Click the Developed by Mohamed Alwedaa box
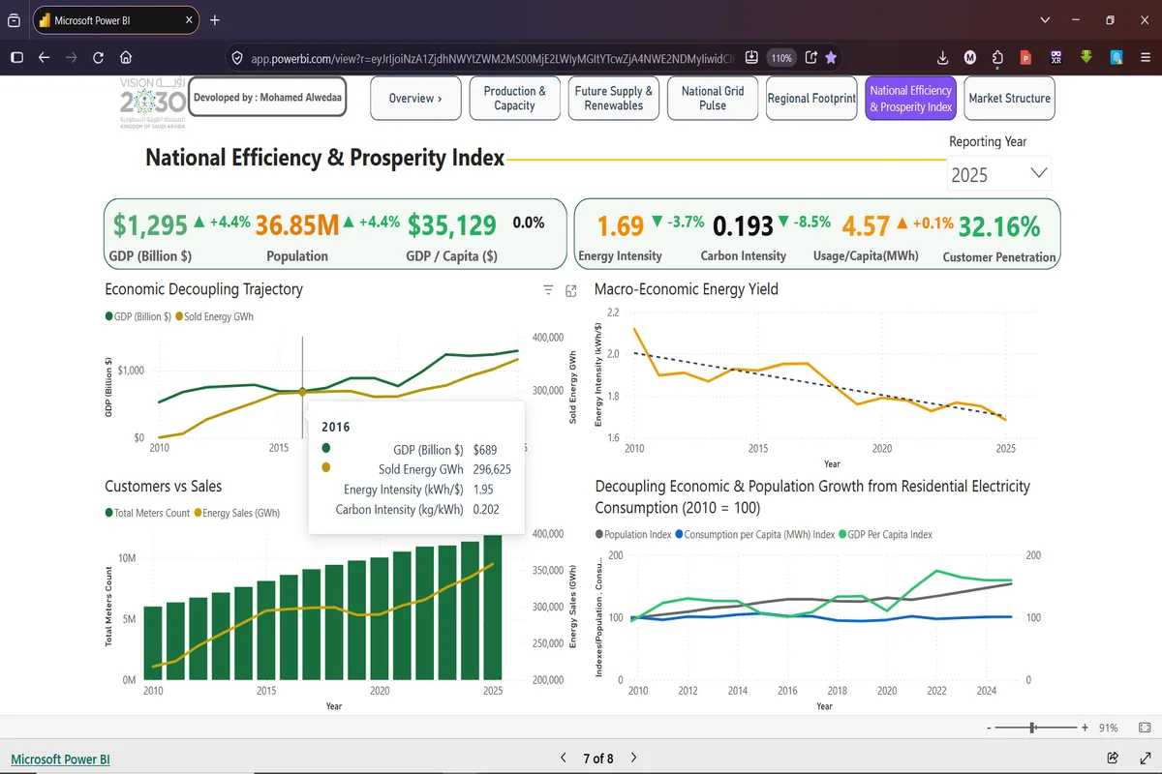 pos(267,98)
